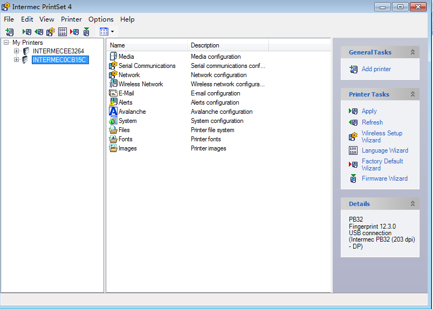Image resolution: width=433 pixels, height=309 pixels.
Task: Click the Apply icon in Printer Tasks
Action: [x=353, y=111]
